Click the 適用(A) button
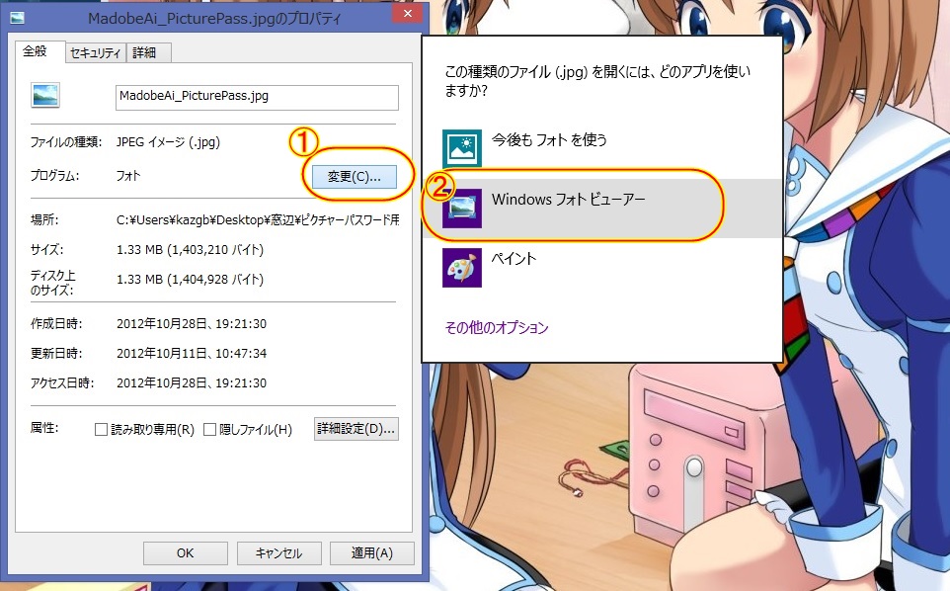 click(372, 553)
